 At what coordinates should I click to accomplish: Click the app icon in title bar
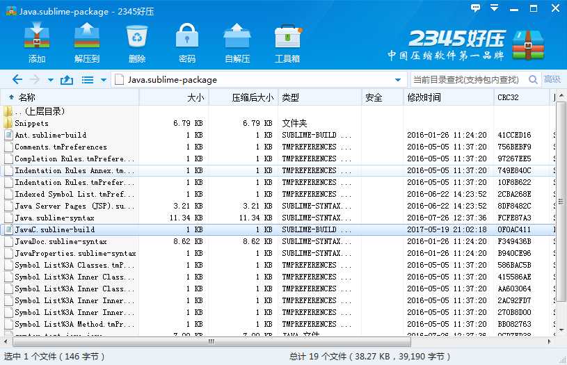coord(11,11)
